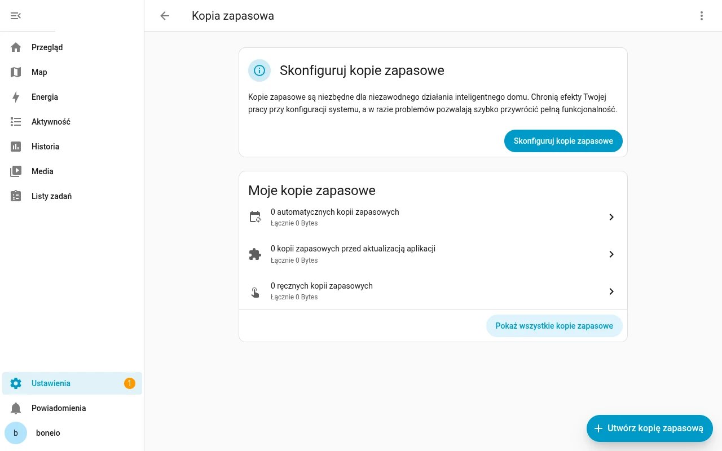Image resolution: width=722 pixels, height=451 pixels.
Task: Open Przegląd in the sidebar
Action: 72,47
